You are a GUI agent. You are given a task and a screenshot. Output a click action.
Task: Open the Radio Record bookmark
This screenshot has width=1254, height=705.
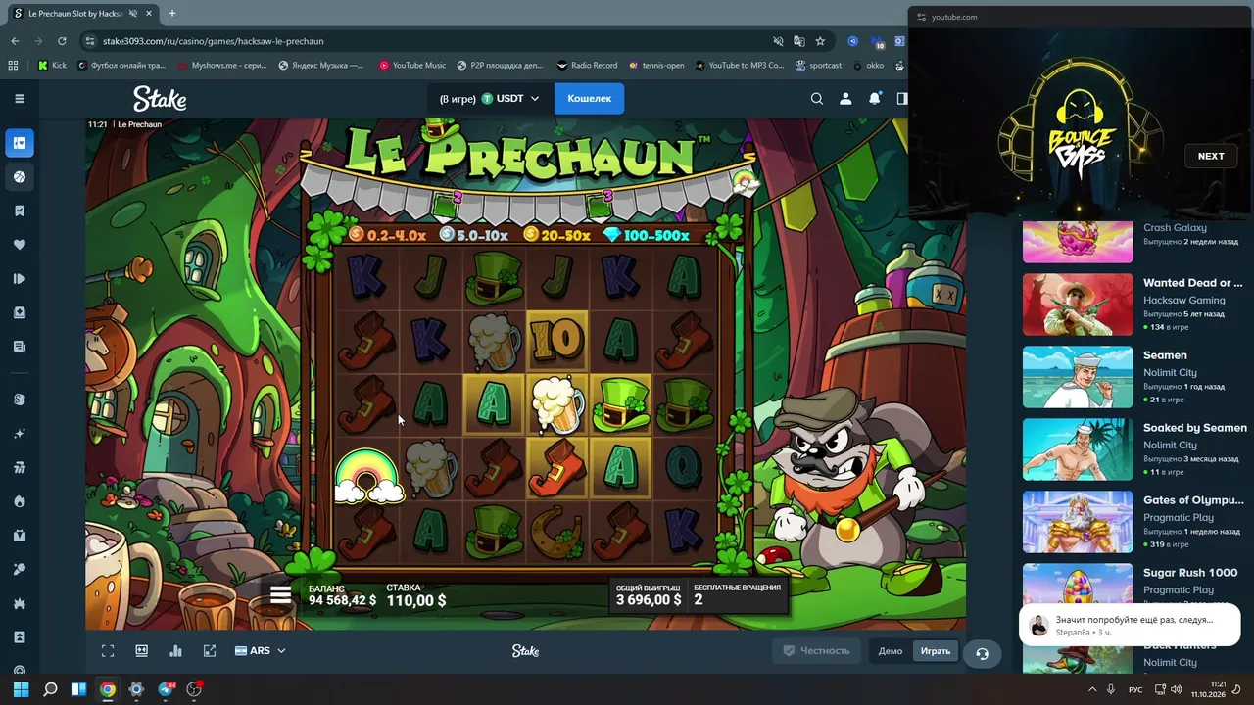tap(587, 66)
